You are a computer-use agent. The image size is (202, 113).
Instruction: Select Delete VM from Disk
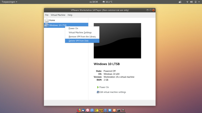(82, 41)
